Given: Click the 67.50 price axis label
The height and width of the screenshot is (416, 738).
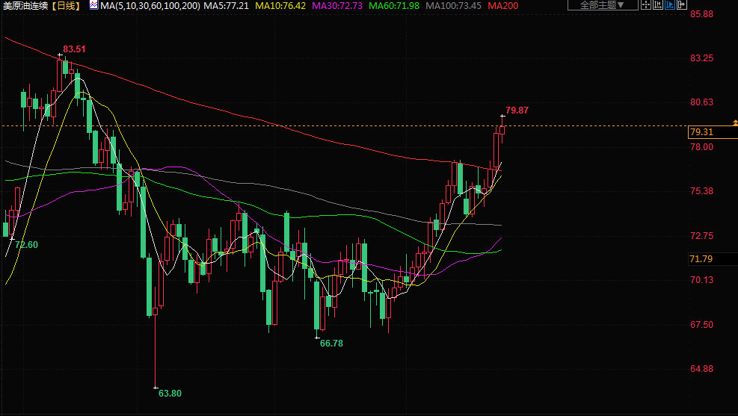Looking at the screenshot, I should (701, 325).
